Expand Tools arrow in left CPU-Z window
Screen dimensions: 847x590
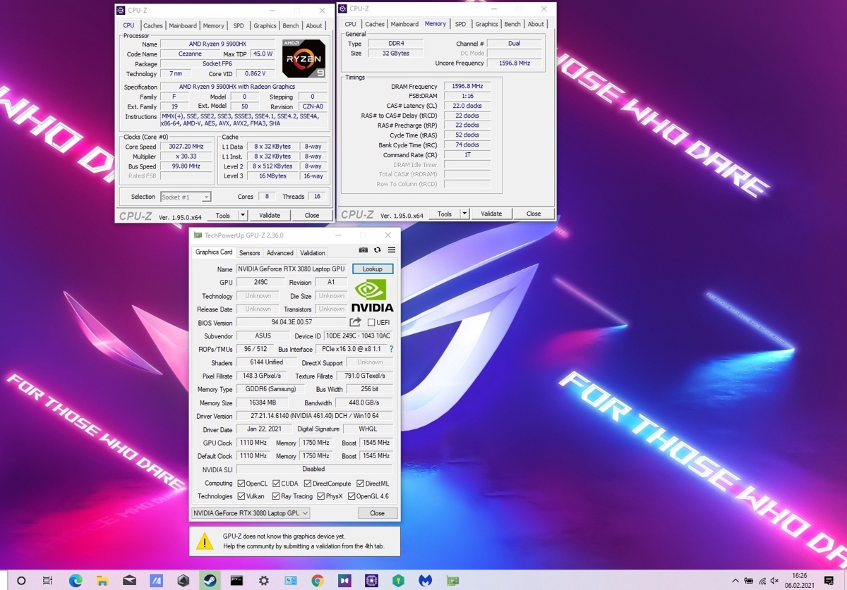[243, 215]
